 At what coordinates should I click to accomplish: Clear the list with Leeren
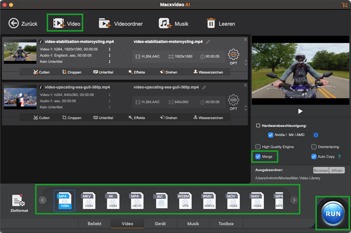(x=221, y=24)
